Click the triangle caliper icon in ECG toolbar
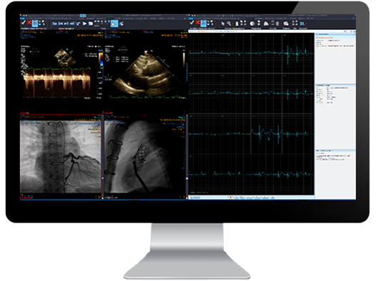This screenshot has height=281, width=376. tap(266, 24)
